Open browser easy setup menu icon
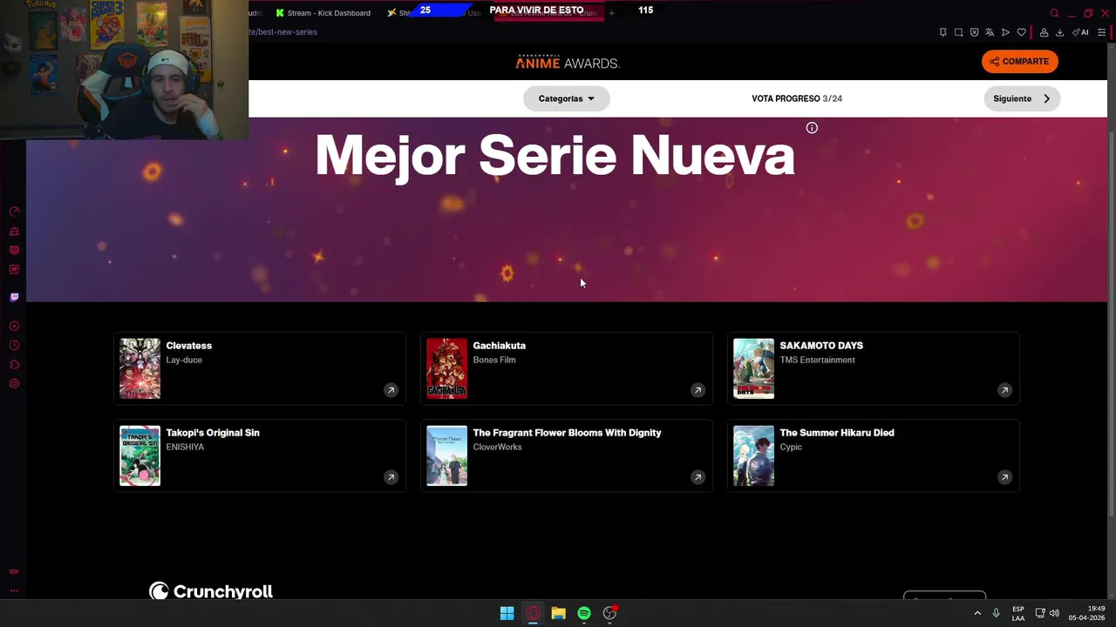Screen dimensions: 1116x627 1101,32
